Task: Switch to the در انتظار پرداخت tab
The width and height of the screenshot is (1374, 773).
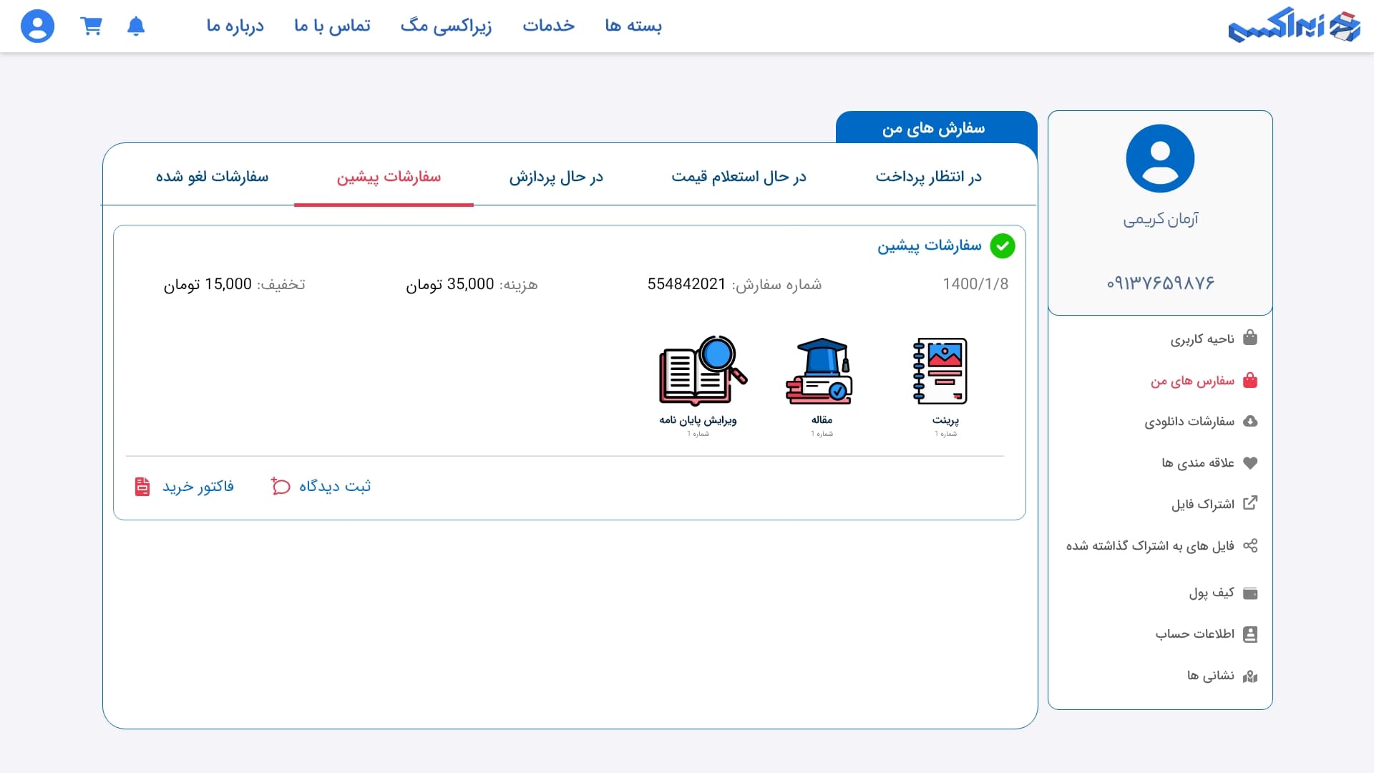Action: (926, 177)
